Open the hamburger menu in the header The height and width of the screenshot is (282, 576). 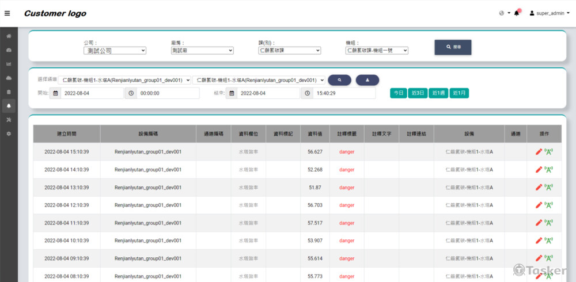click(x=7, y=13)
